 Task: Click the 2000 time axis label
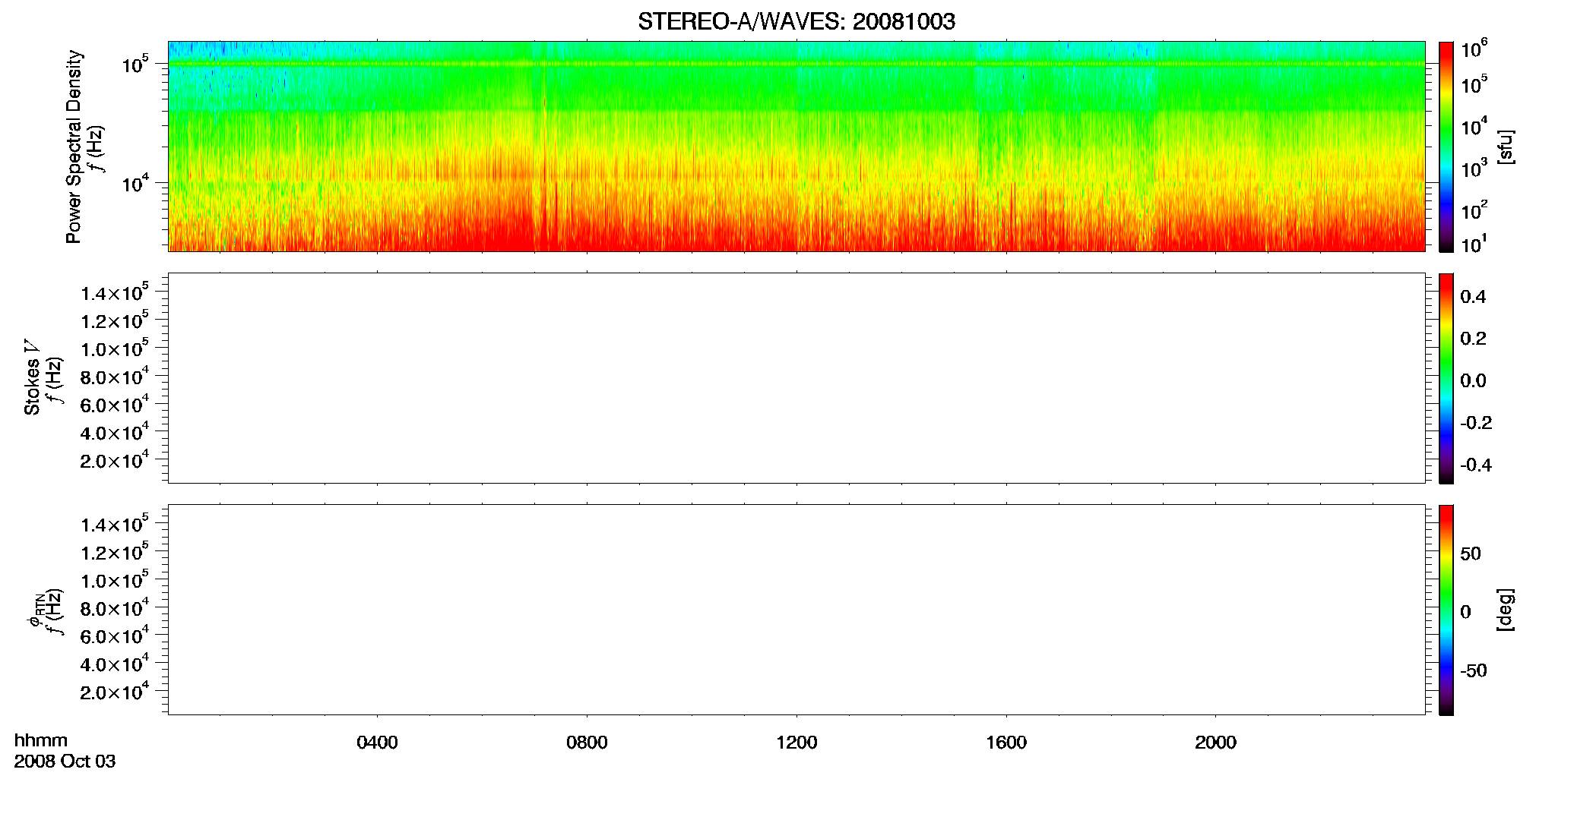pyautogui.click(x=1215, y=743)
